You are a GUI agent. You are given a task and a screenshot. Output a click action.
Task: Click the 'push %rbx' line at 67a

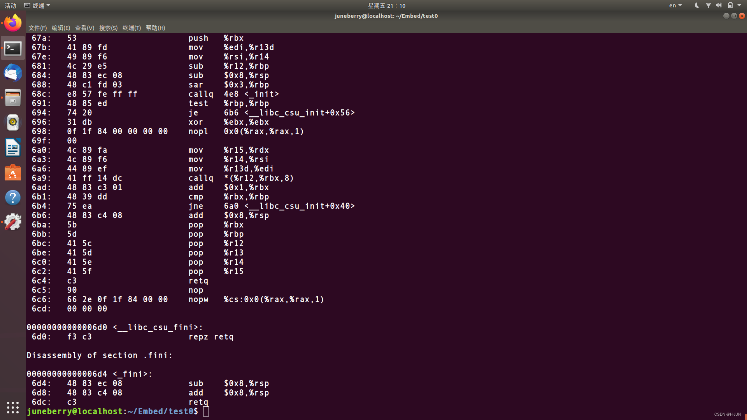(x=216, y=38)
